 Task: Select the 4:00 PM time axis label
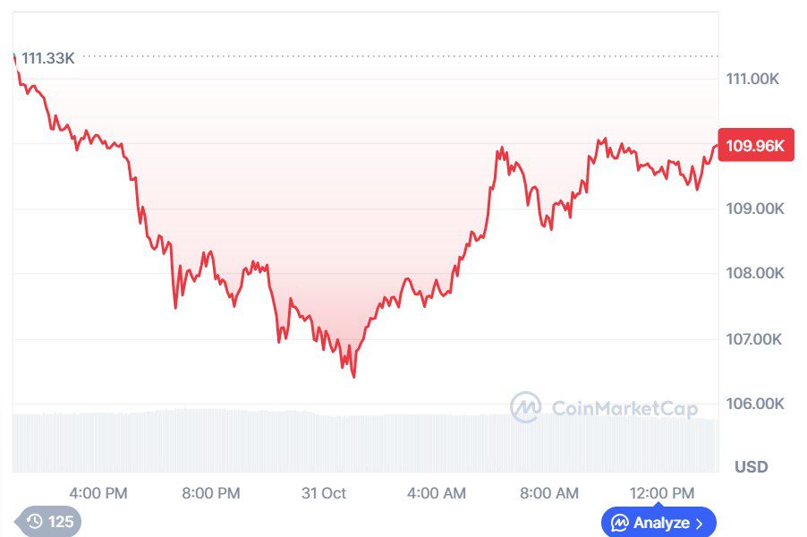click(98, 493)
